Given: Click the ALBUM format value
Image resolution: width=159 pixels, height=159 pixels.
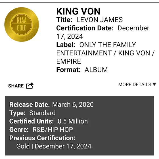Looking at the screenshot, I should [96, 70].
